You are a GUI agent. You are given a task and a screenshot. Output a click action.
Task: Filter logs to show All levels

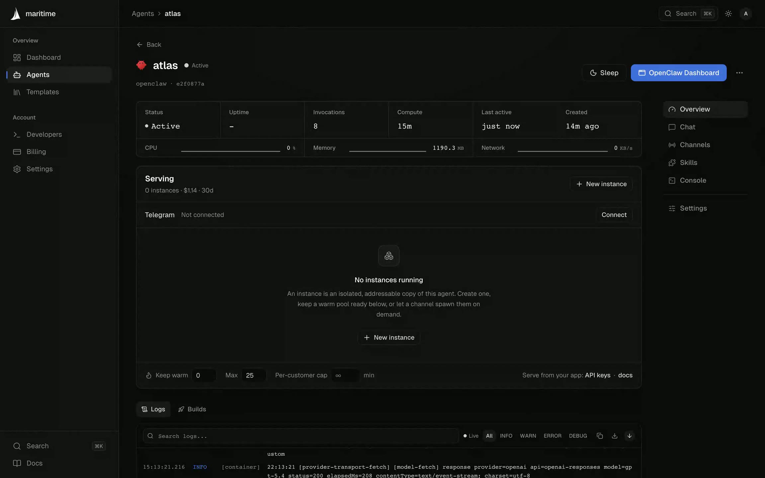[x=489, y=436]
